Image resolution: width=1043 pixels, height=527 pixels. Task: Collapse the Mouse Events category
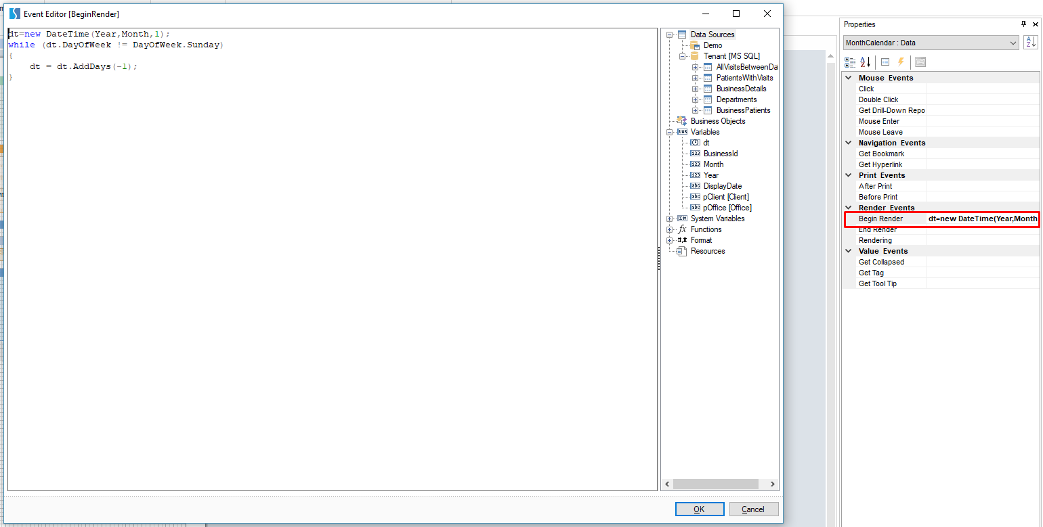849,78
